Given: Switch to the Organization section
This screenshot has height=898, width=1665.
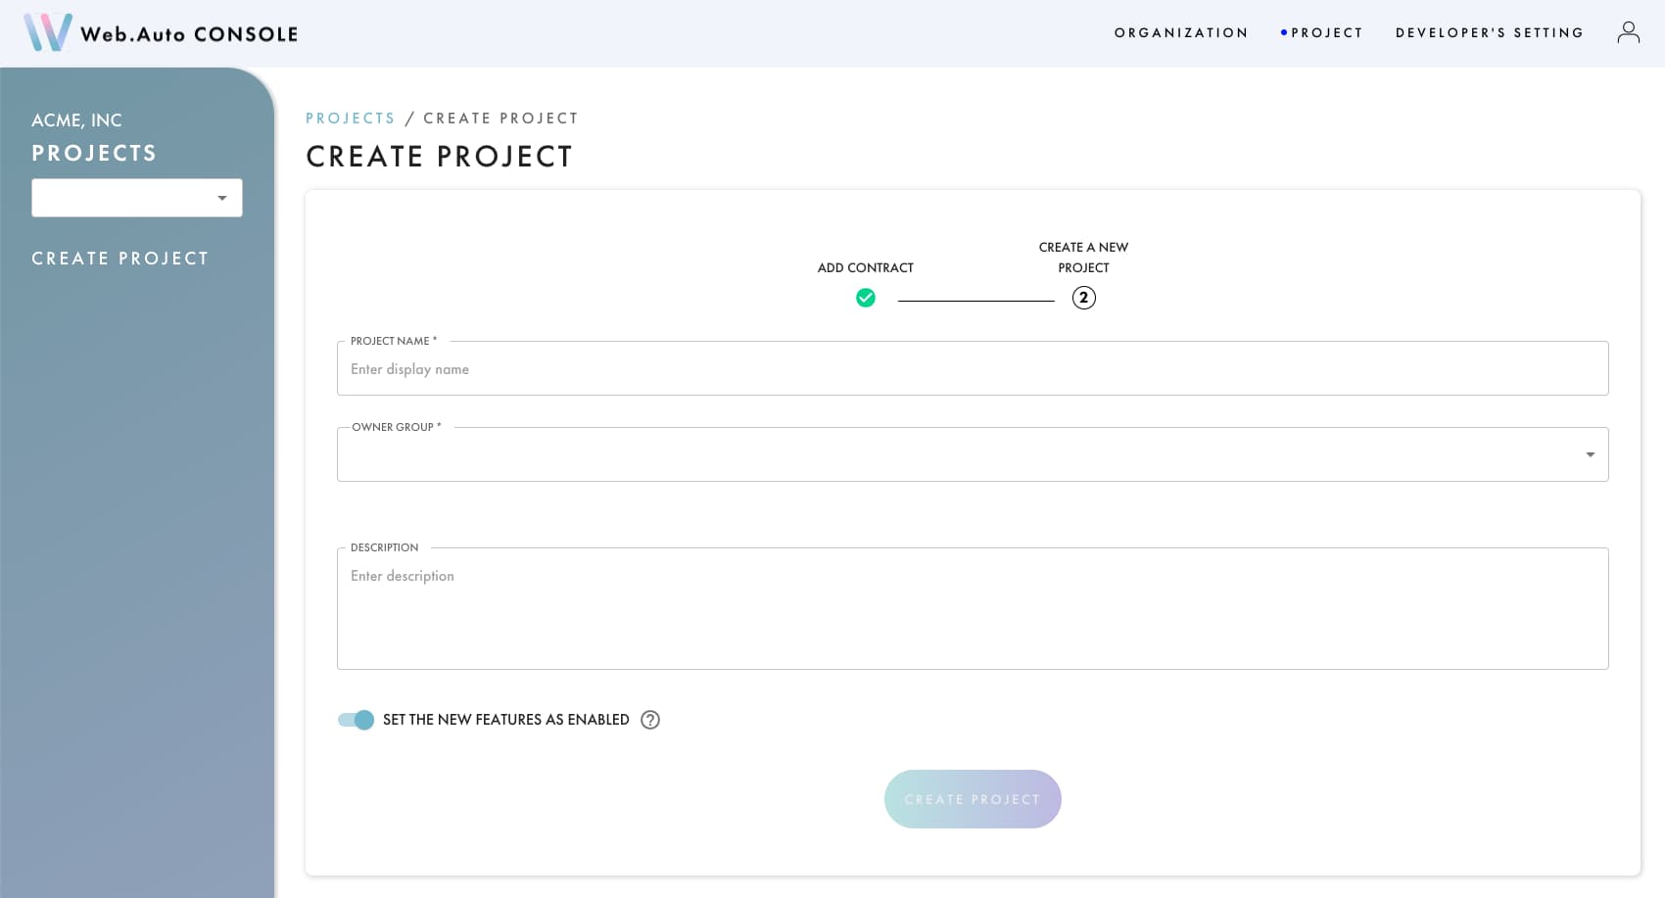Looking at the screenshot, I should click(x=1180, y=32).
